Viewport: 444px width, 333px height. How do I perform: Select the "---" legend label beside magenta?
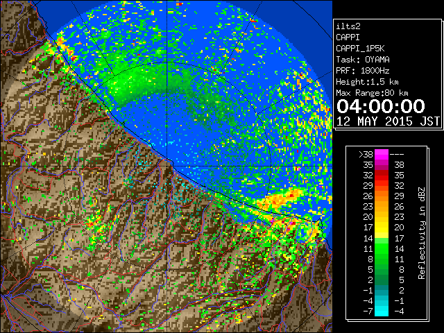(x=397, y=154)
